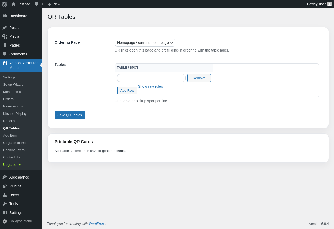Click the WordPress logo icon
The image size is (334, 229).
pos(4,4)
